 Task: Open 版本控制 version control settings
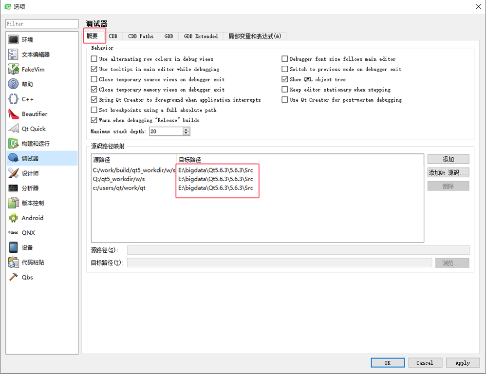tap(42, 203)
